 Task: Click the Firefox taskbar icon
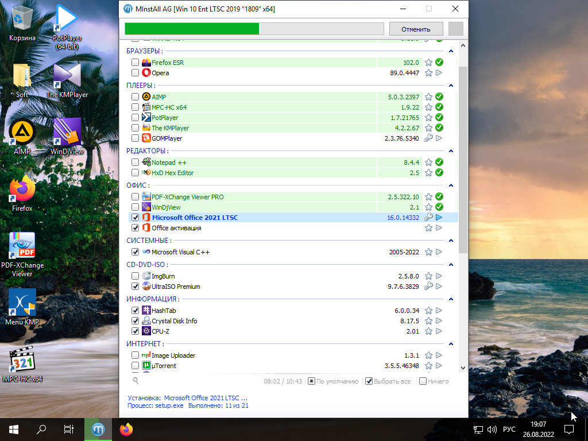(126, 430)
